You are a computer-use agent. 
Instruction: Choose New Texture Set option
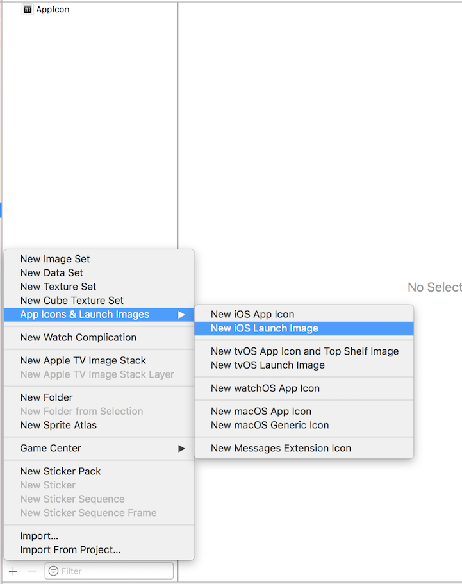pos(58,287)
